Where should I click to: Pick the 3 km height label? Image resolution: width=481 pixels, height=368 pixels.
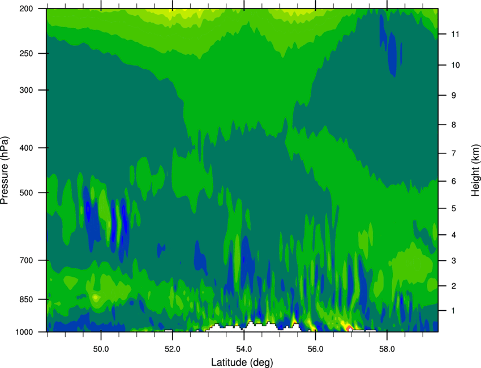454,261
